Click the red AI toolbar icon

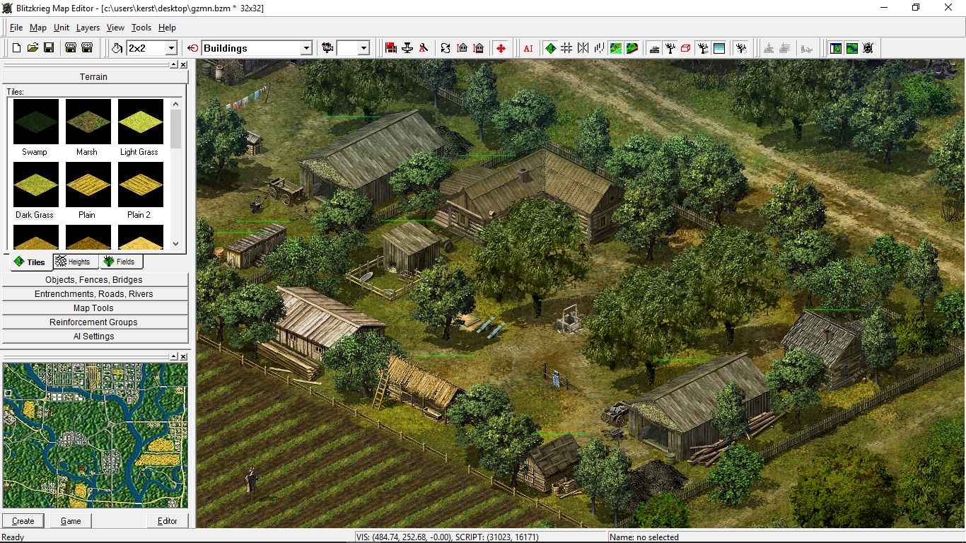(x=528, y=48)
